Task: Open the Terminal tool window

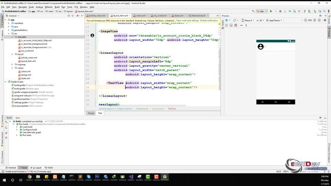Action: [11, 167]
